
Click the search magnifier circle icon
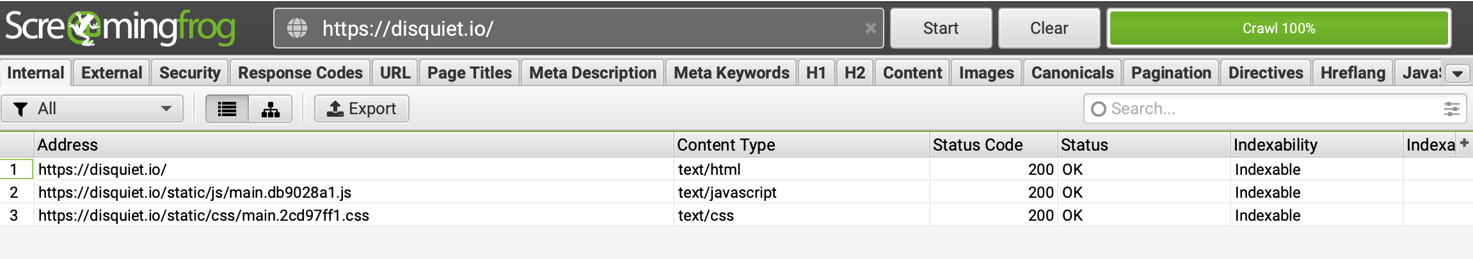(1099, 109)
